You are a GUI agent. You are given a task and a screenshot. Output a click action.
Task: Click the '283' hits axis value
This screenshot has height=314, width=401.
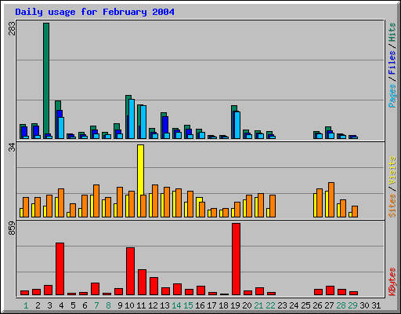point(12,28)
